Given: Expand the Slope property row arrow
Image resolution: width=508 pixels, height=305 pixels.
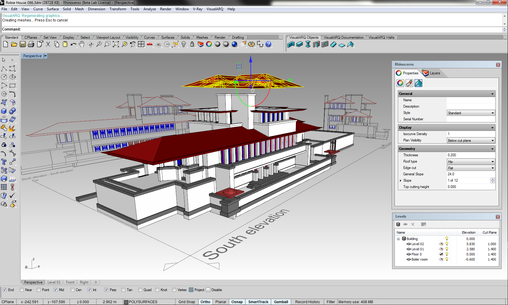Looking at the screenshot, I should [401, 180].
